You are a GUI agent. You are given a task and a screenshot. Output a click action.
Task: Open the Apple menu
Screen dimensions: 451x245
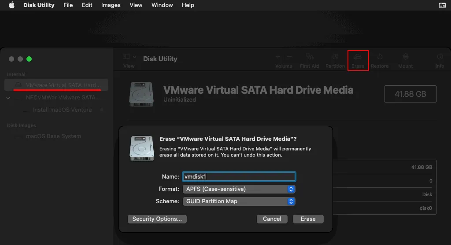11,5
